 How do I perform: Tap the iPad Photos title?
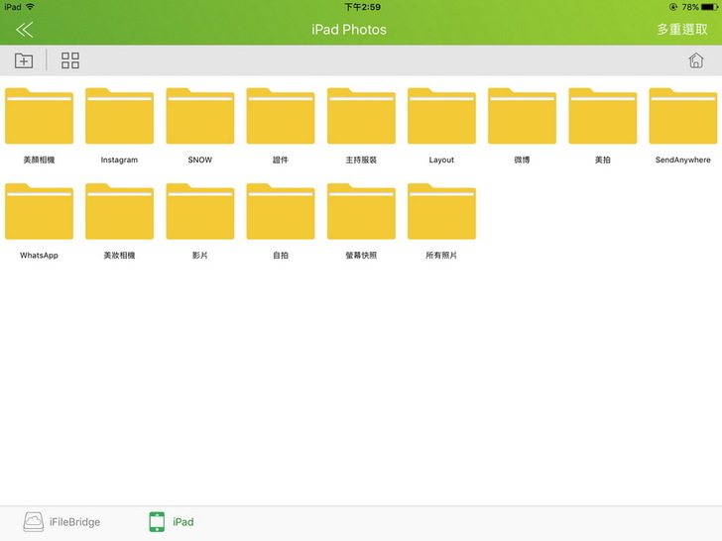click(349, 30)
